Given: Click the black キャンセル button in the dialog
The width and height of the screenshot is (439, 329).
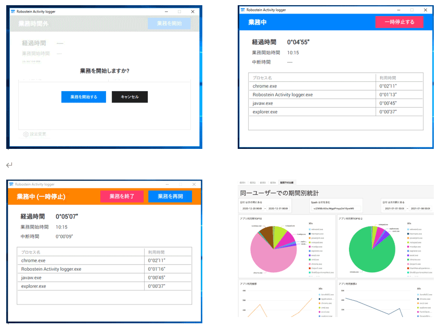Looking at the screenshot, I should pos(130,97).
